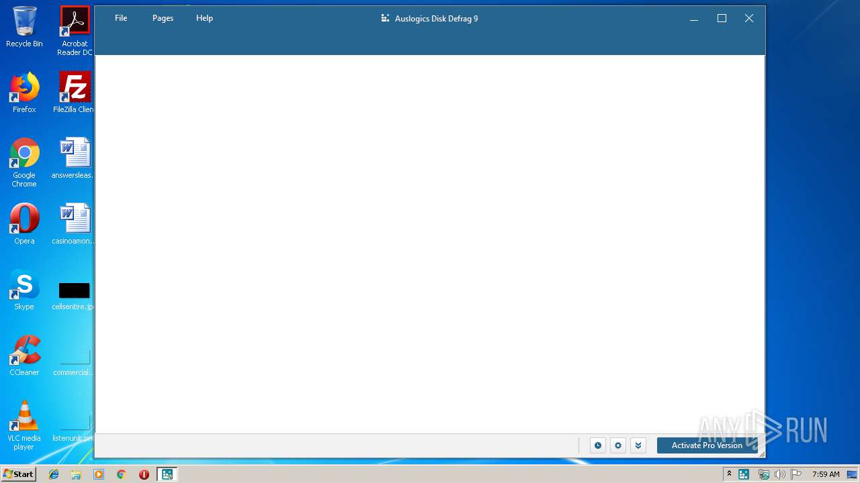Select the Opera desktop shortcut
This screenshot has height=483, width=860.
tap(24, 224)
